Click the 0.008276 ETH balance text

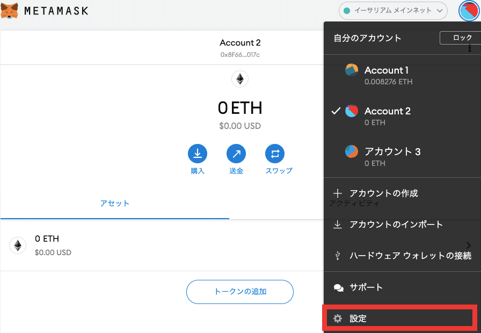[388, 82]
